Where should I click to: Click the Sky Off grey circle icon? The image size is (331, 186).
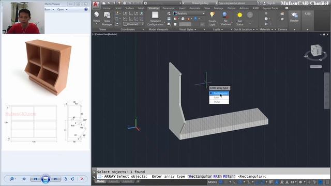pos(250,15)
